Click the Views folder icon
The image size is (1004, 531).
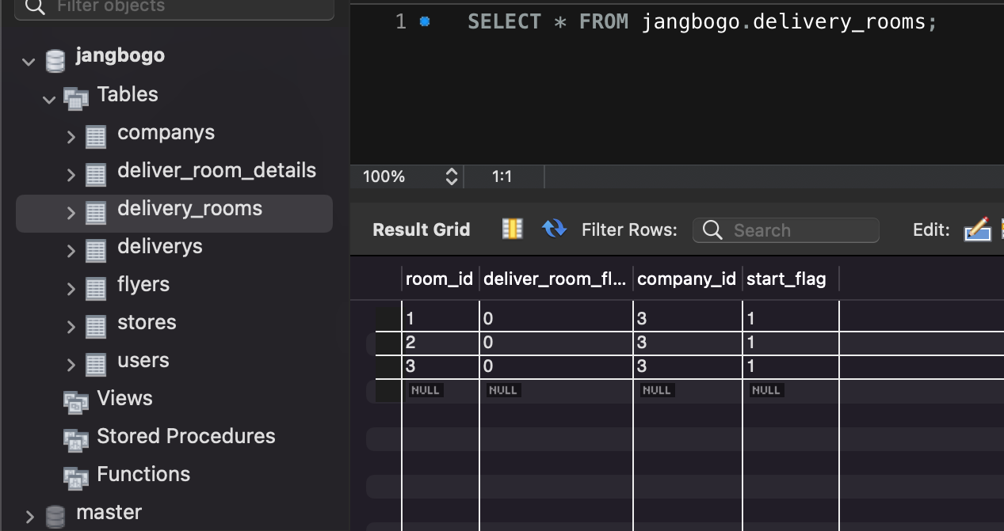click(76, 402)
